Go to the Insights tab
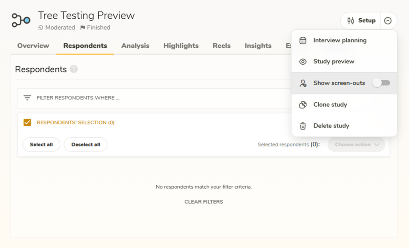 [258, 46]
